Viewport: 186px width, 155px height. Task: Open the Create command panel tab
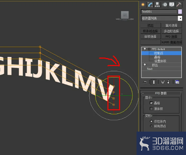[x=143, y=5]
